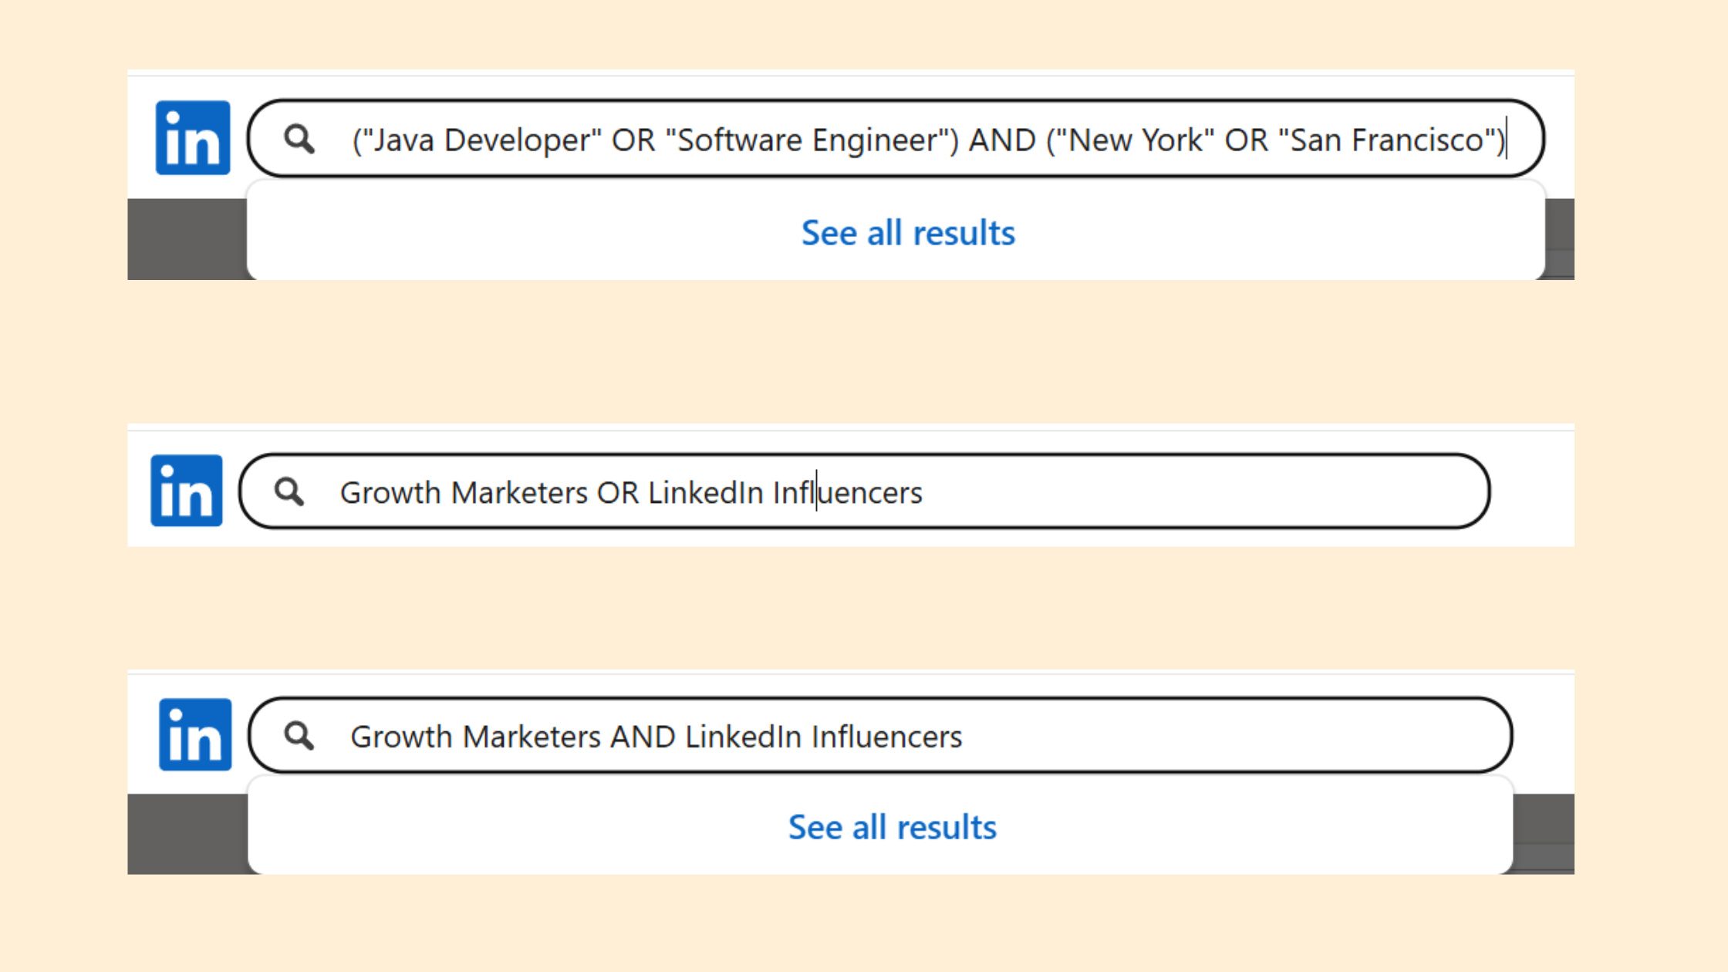Image resolution: width=1728 pixels, height=972 pixels.
Task: Click the LinkedIn logo beside the Java Developer search
Action: tap(193, 138)
